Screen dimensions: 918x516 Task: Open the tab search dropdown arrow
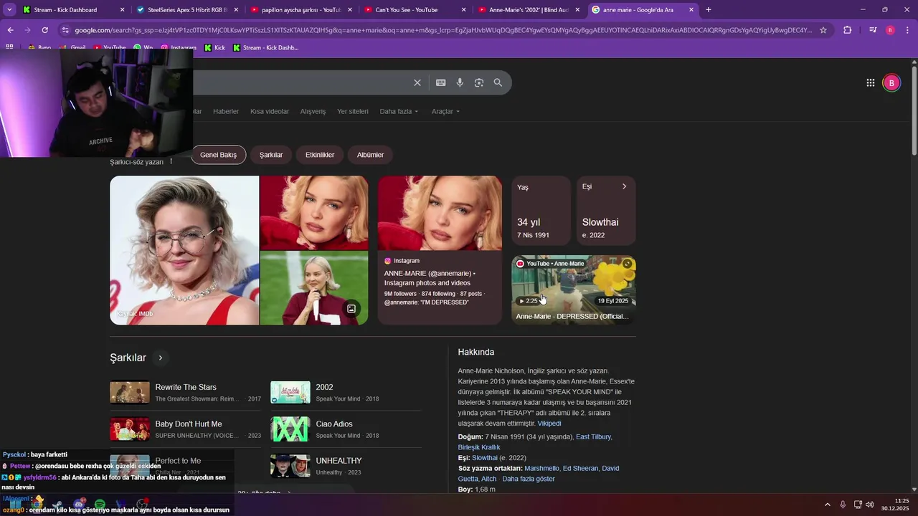tap(9, 10)
